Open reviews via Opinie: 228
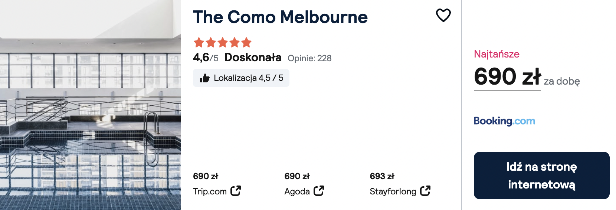 click(309, 58)
